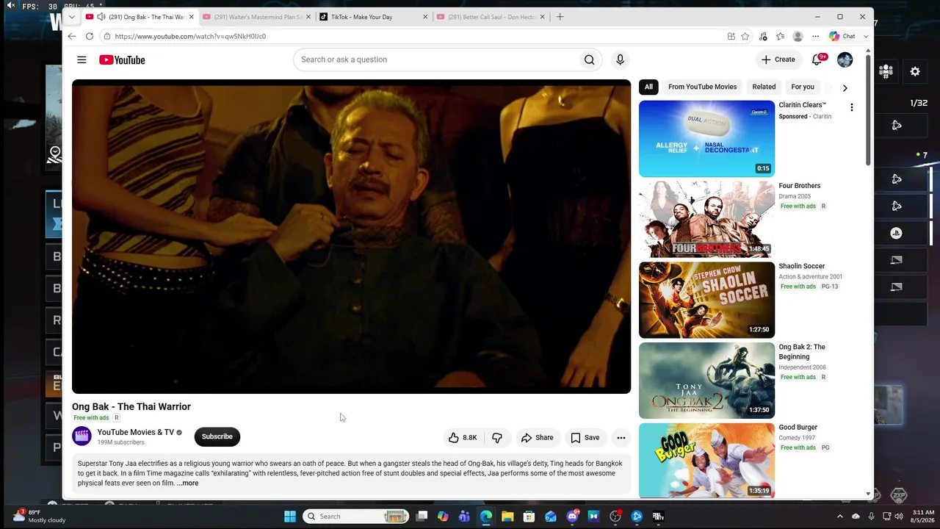Refresh the YouTube page
Screen dimensions: 940x529
tap(90, 36)
